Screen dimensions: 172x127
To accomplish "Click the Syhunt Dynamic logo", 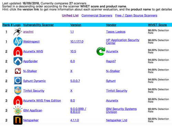I will (18, 81).
